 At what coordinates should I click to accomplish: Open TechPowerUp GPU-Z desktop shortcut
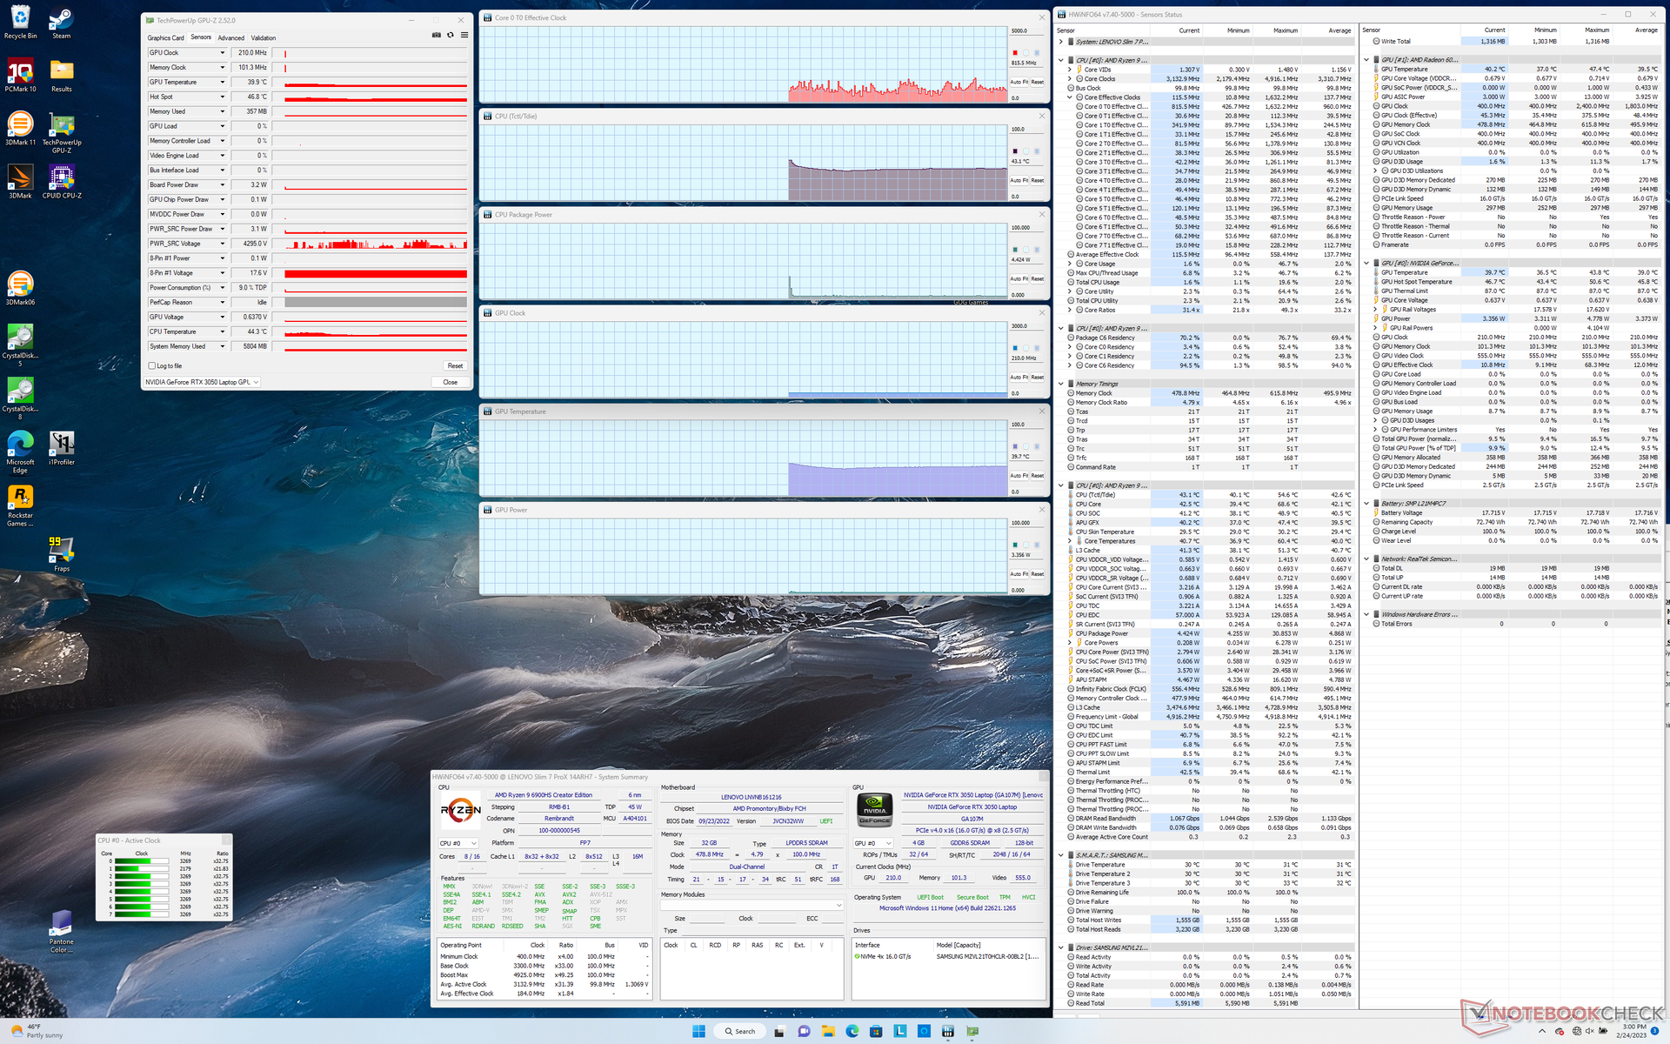pyautogui.click(x=61, y=132)
